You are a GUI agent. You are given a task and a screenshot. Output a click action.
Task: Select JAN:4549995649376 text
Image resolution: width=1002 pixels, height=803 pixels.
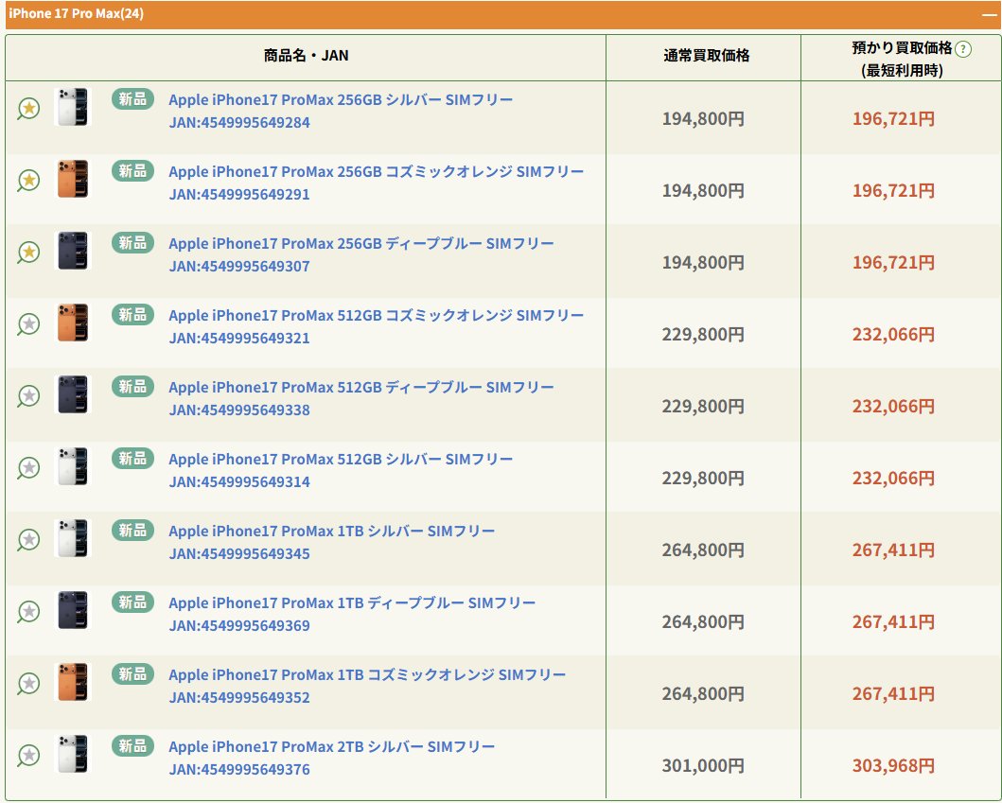[239, 770]
